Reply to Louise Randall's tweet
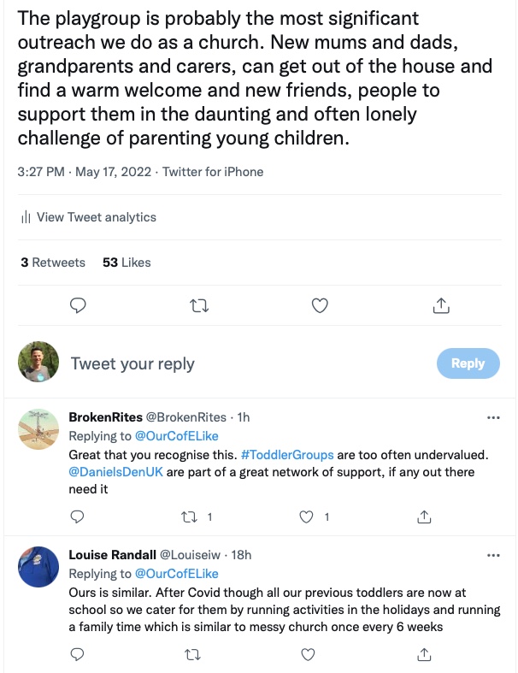 77,654
